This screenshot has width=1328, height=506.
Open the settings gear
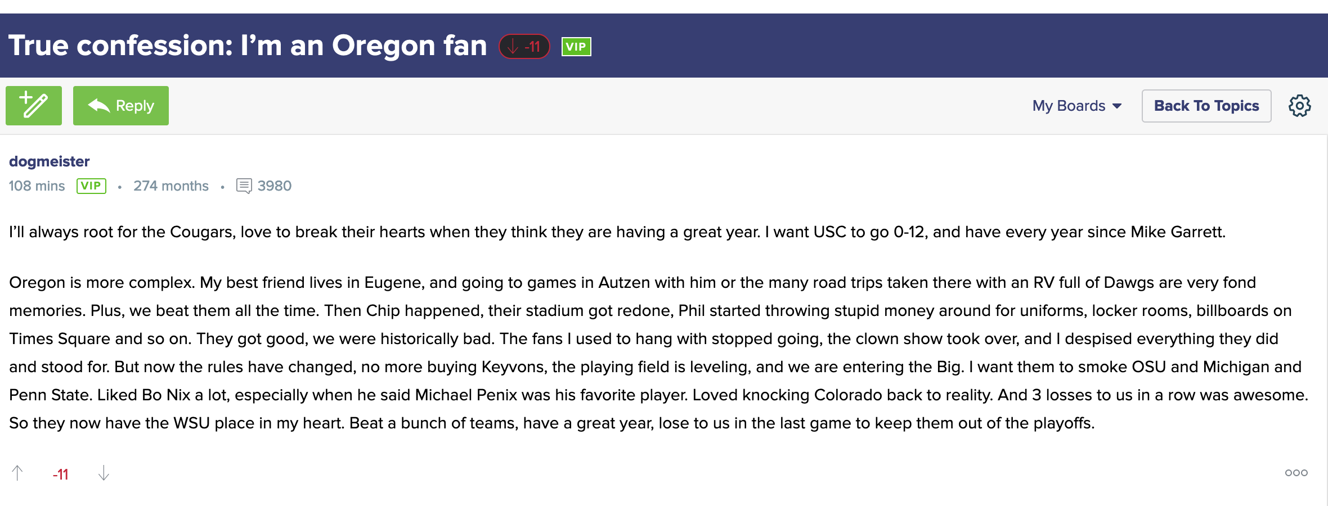[1299, 106]
